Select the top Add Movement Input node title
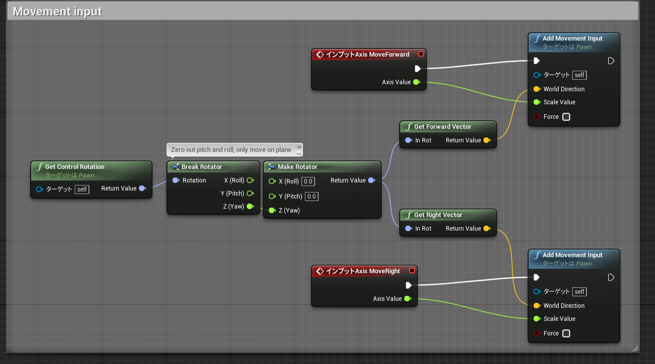Viewport: 655px width, 364px height. coord(572,39)
